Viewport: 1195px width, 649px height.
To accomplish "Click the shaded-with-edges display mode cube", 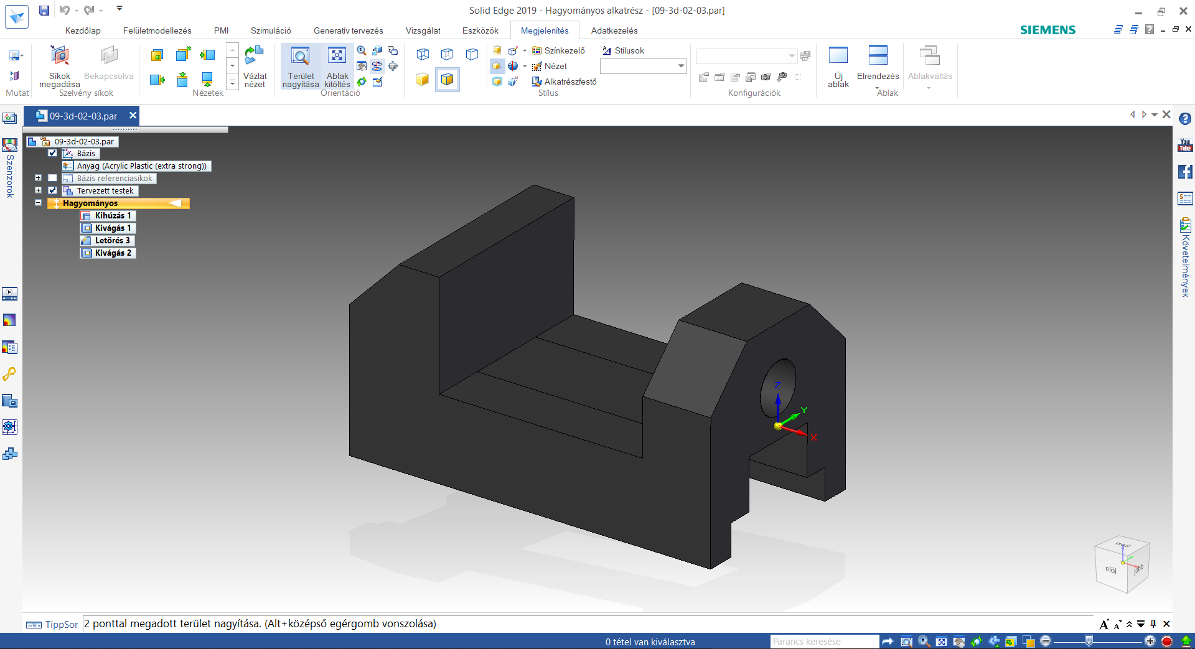I will click(x=447, y=80).
